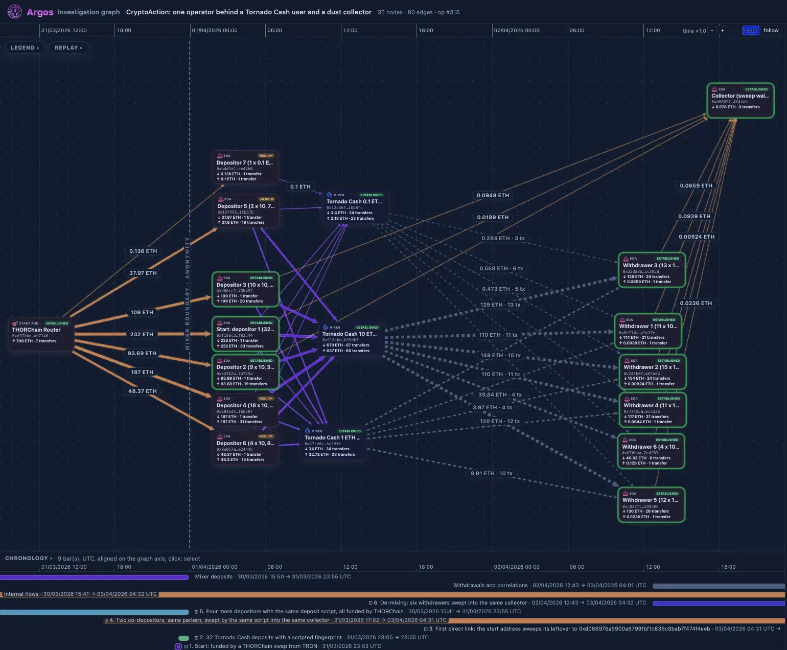The image size is (787, 650).
Task: Click the mixer icon on Tornado Cash 10 ETH node
Action: click(326, 327)
